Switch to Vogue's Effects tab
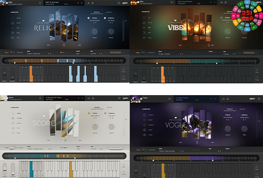263x178 pixels. [230, 109]
